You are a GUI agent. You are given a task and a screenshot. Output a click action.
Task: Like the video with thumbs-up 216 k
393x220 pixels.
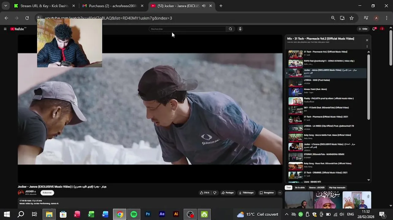tap(204, 193)
